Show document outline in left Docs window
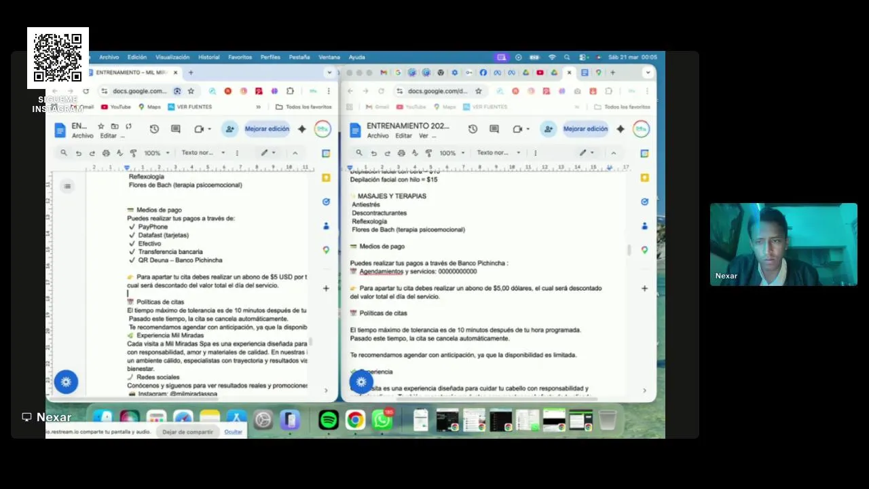Screen dimensions: 869x489 67,186
